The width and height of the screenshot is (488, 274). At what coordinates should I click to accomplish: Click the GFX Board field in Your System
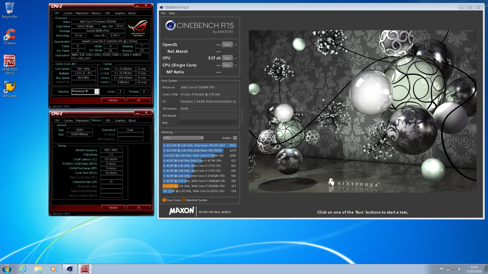point(208,116)
